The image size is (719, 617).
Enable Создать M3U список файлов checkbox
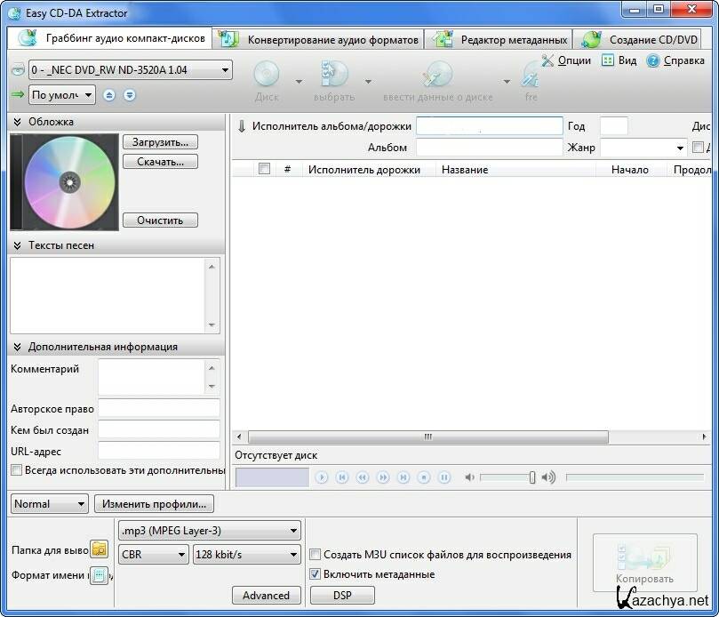tap(315, 555)
